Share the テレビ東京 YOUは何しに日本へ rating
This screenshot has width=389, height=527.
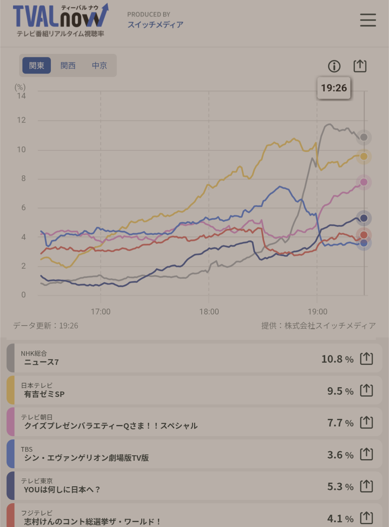click(366, 486)
